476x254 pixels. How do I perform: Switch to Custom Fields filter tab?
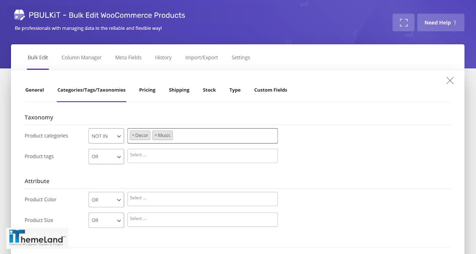(x=270, y=90)
